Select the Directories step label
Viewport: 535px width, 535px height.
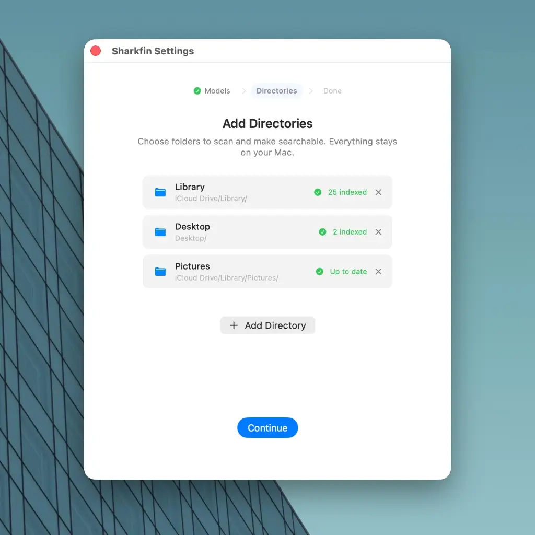pyautogui.click(x=276, y=90)
